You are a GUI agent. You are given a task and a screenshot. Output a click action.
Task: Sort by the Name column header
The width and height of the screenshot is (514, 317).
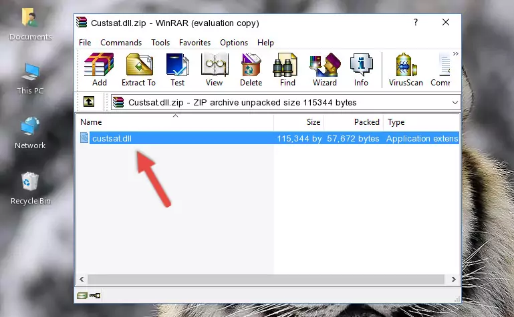175,122
